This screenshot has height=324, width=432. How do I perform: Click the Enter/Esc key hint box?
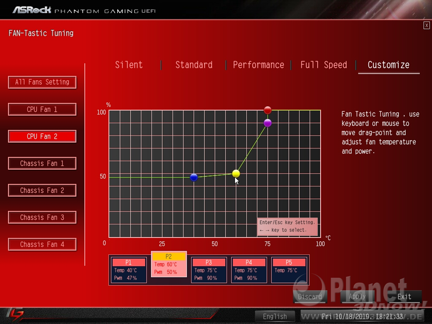[x=287, y=227]
